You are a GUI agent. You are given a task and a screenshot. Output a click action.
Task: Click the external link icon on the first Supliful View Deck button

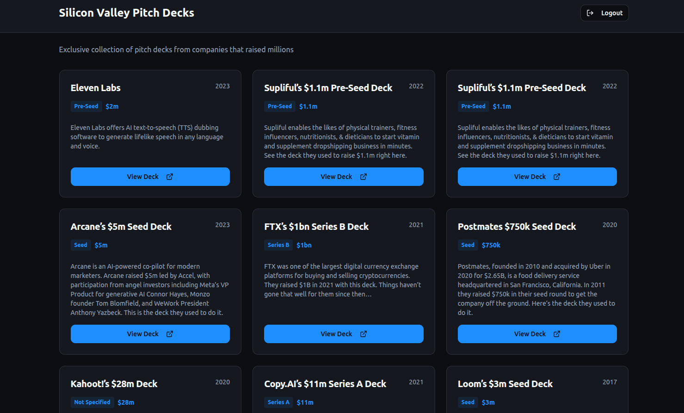click(x=363, y=177)
